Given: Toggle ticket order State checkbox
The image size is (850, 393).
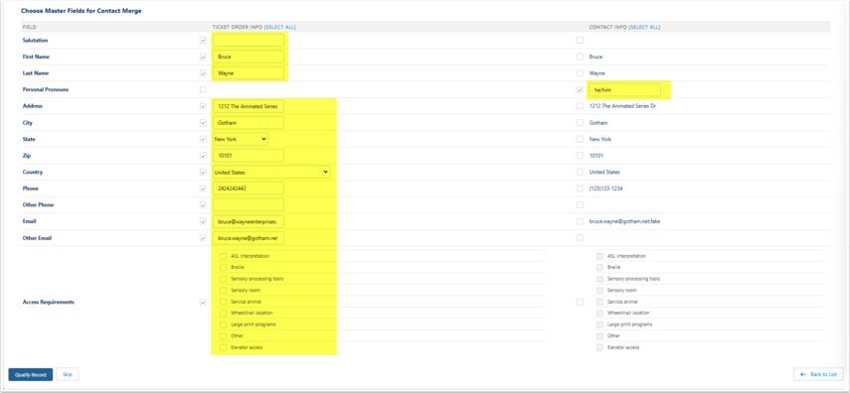Looking at the screenshot, I should tap(203, 139).
